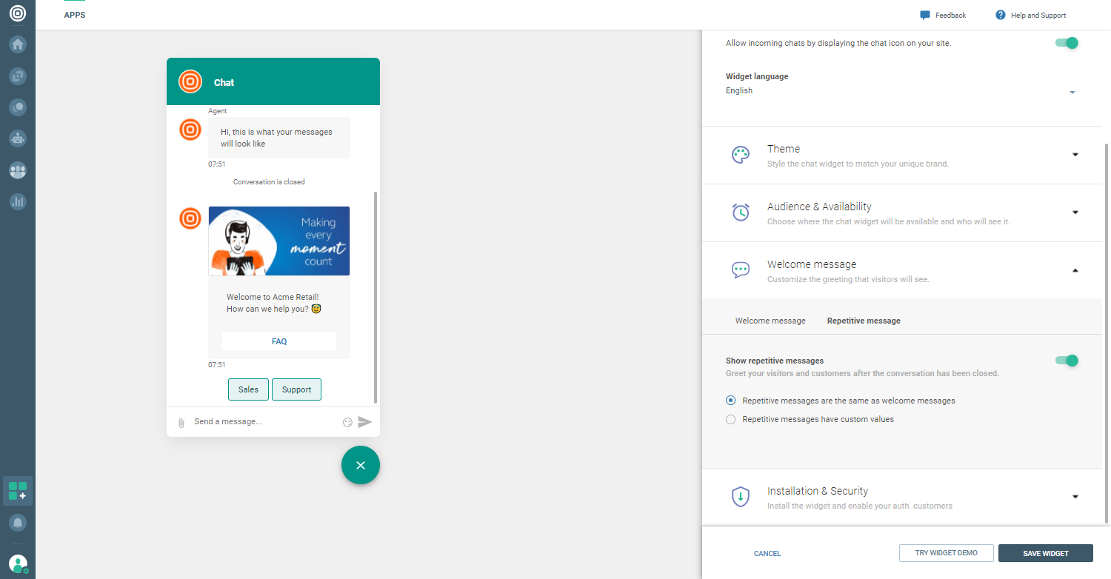Open Help and Support

(x=1031, y=15)
